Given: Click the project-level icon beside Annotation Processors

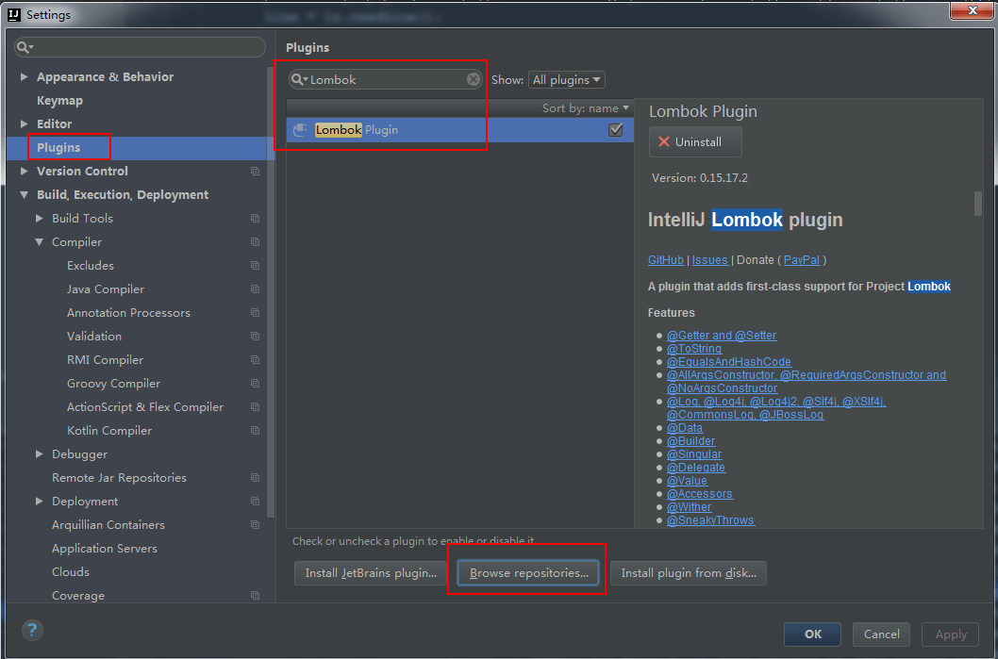Looking at the screenshot, I should (255, 313).
